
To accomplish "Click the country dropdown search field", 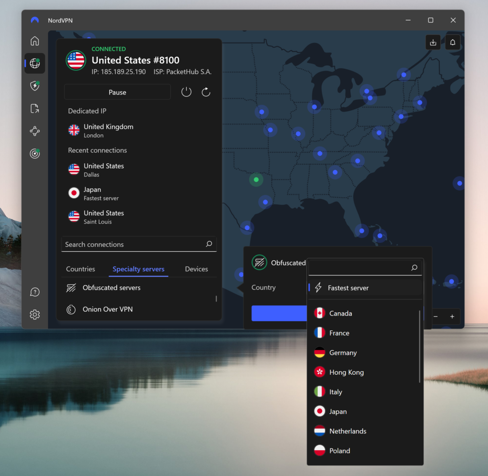I will point(365,267).
